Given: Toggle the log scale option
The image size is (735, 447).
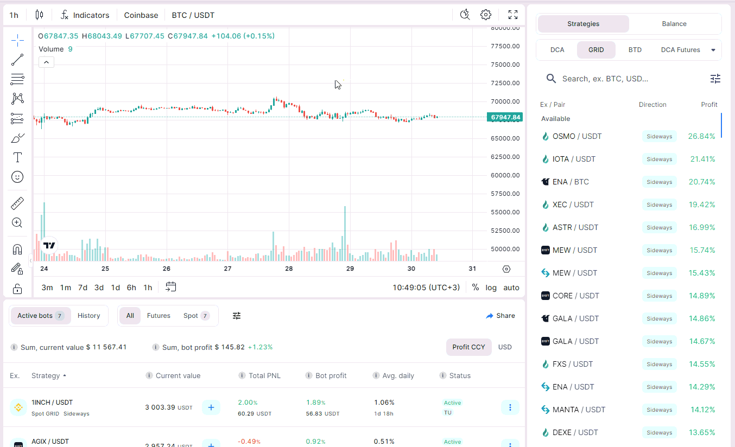Looking at the screenshot, I should tap(491, 288).
